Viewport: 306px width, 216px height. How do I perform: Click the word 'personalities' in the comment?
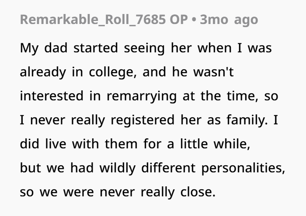[x=243, y=168]
